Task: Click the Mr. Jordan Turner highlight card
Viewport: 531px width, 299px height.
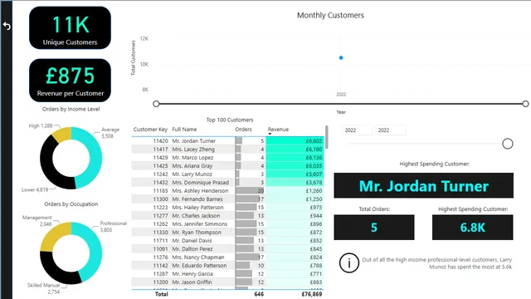Action: [423, 186]
